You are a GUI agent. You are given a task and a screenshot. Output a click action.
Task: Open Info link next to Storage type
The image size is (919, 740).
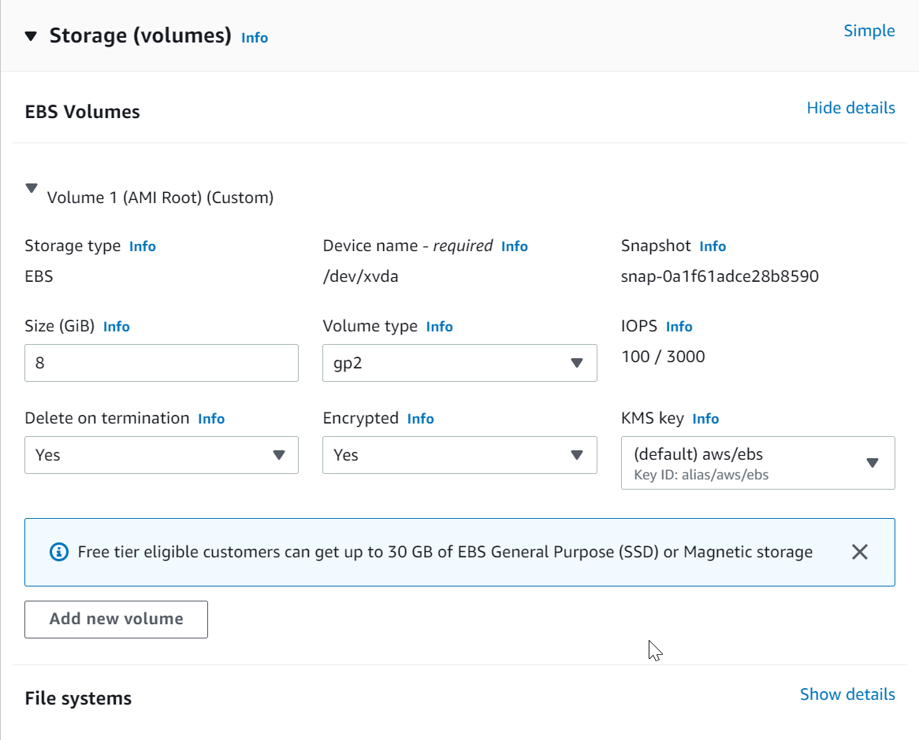[143, 246]
